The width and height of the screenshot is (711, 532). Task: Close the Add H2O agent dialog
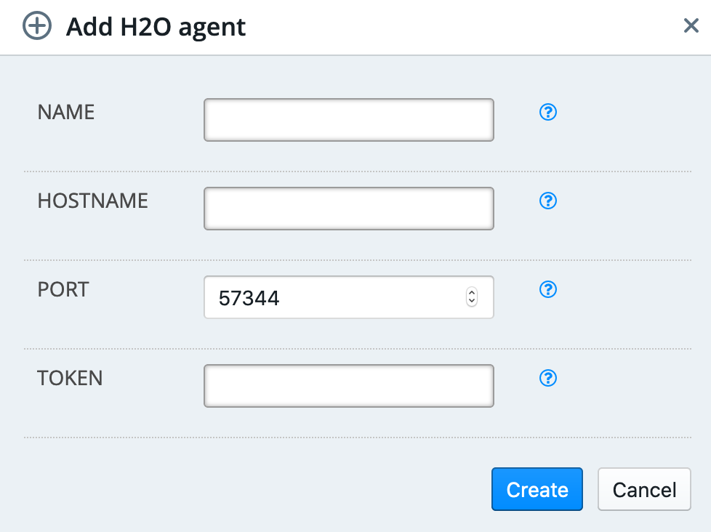691,26
